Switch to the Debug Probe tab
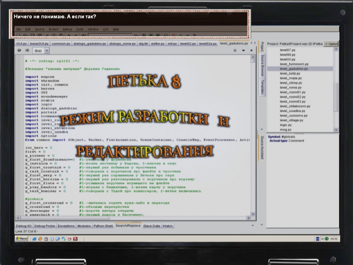 pos(44,226)
